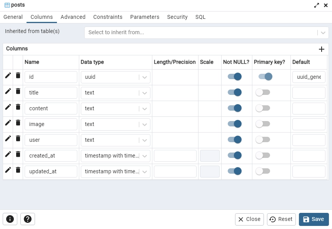
Task: Click the Save button
Action: tap(314, 219)
